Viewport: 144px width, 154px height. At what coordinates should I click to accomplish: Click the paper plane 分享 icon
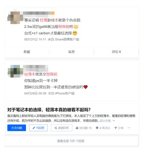pos(116,128)
